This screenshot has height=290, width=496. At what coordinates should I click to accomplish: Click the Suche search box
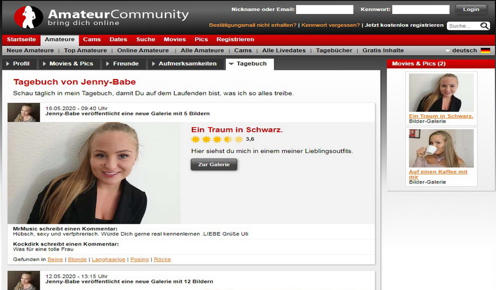point(463,26)
